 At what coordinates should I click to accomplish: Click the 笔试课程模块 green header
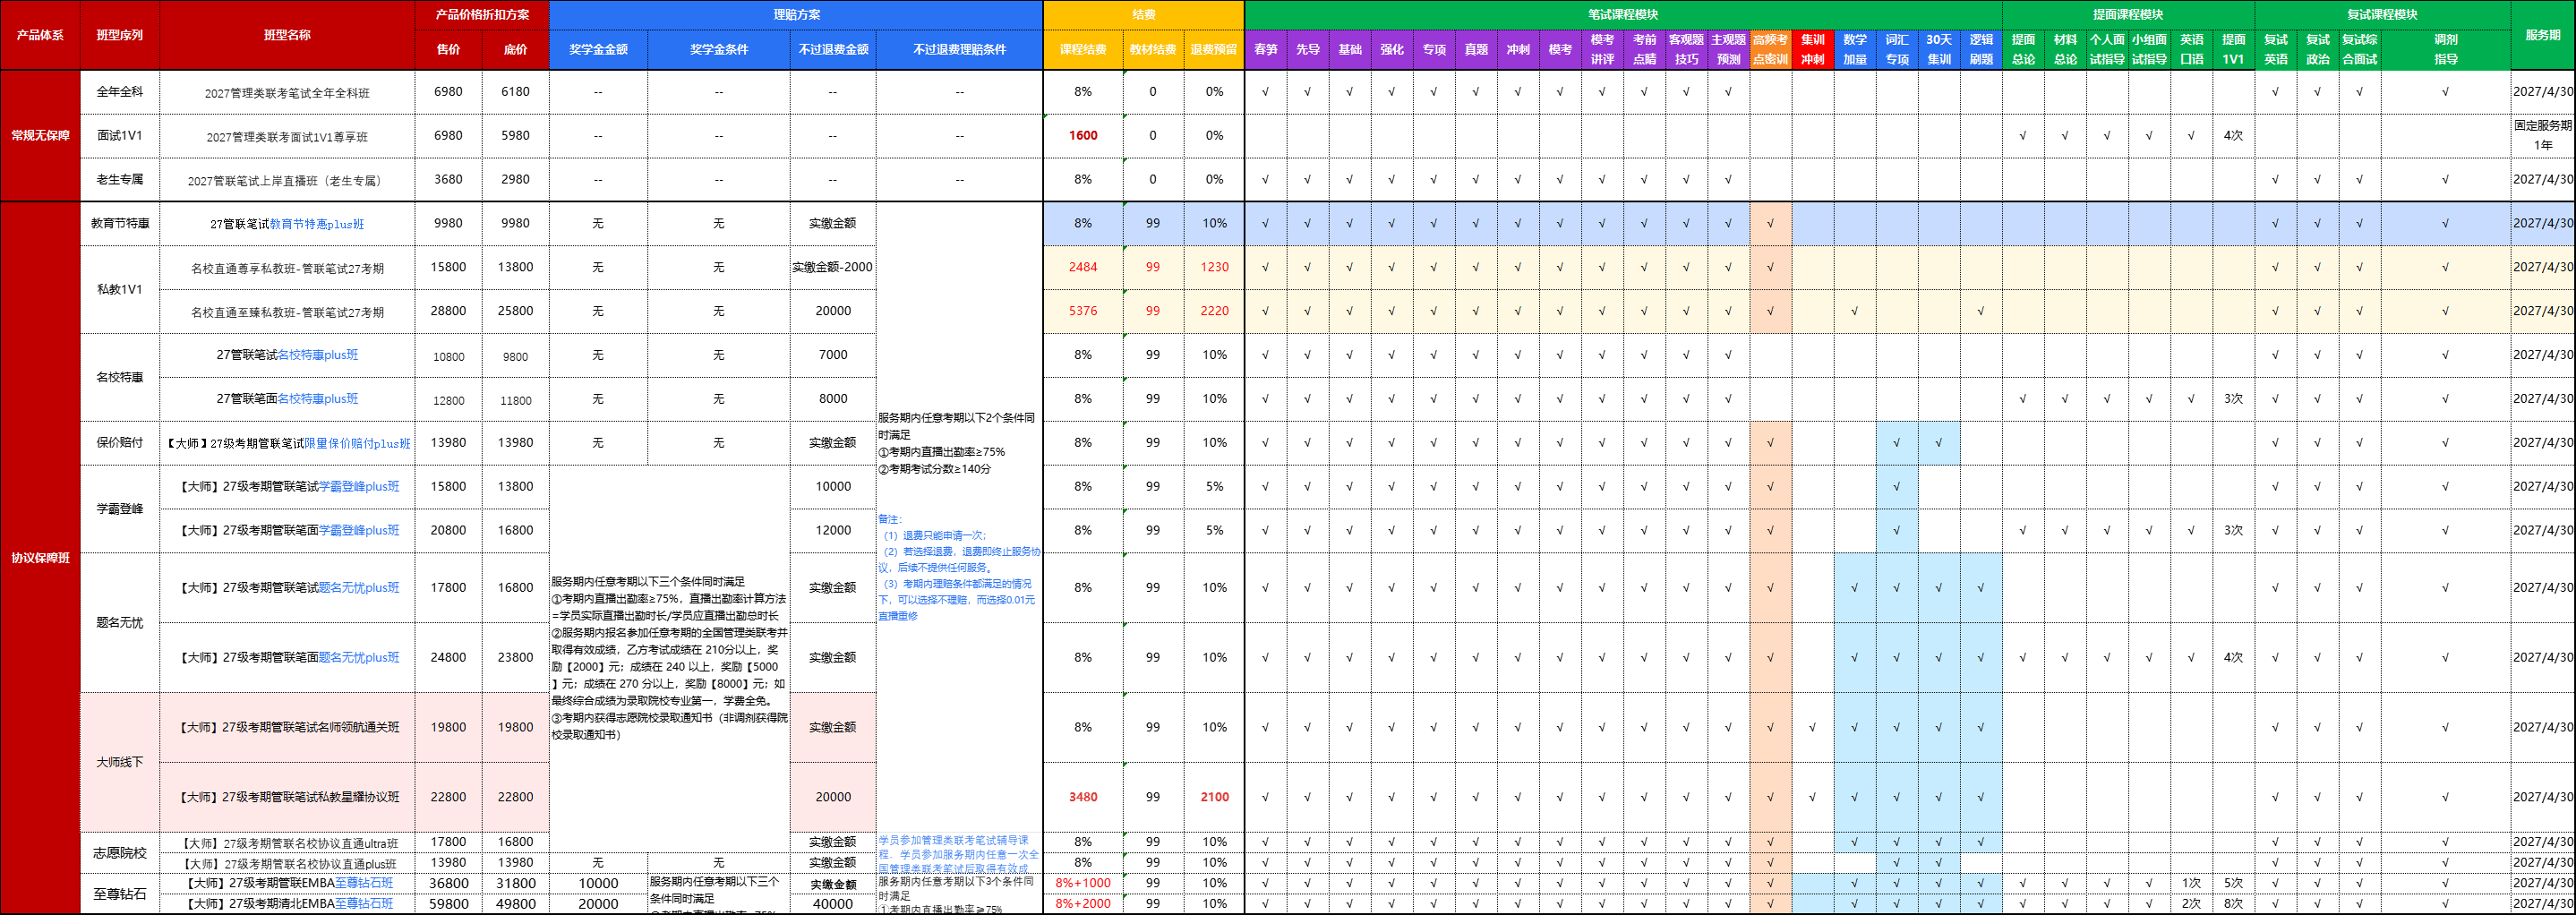click(x=1622, y=15)
